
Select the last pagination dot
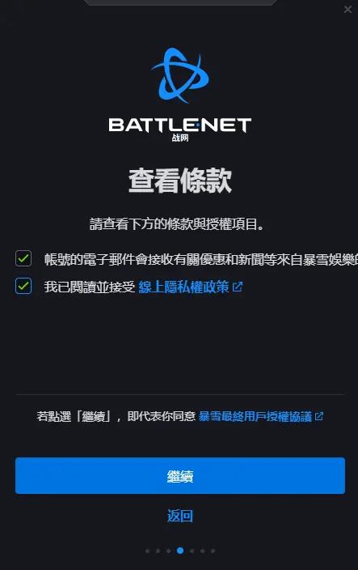(213, 551)
